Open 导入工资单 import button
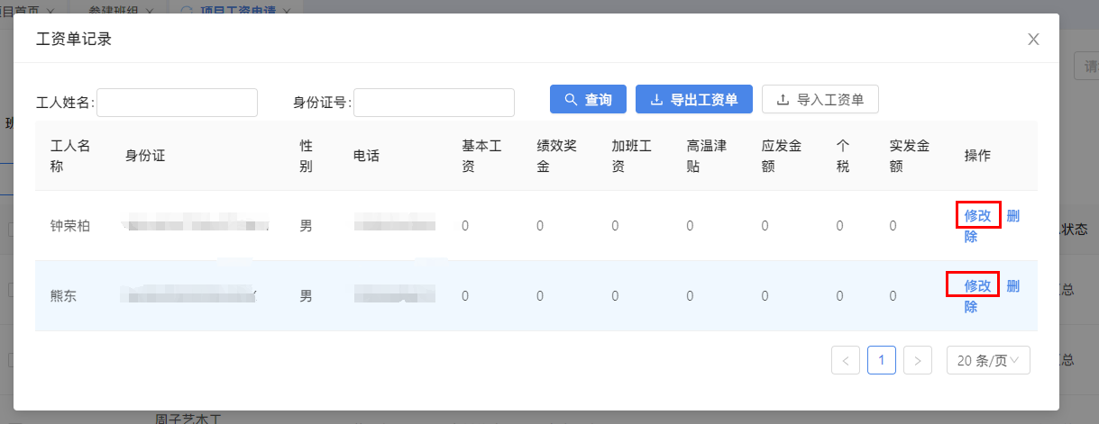 (x=820, y=100)
